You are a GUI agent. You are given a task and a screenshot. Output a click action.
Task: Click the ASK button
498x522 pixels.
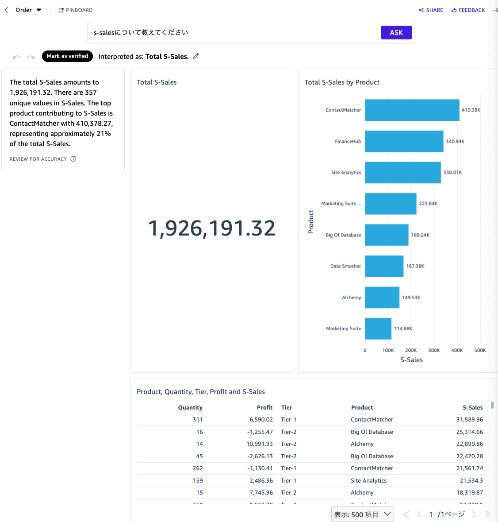pos(396,32)
